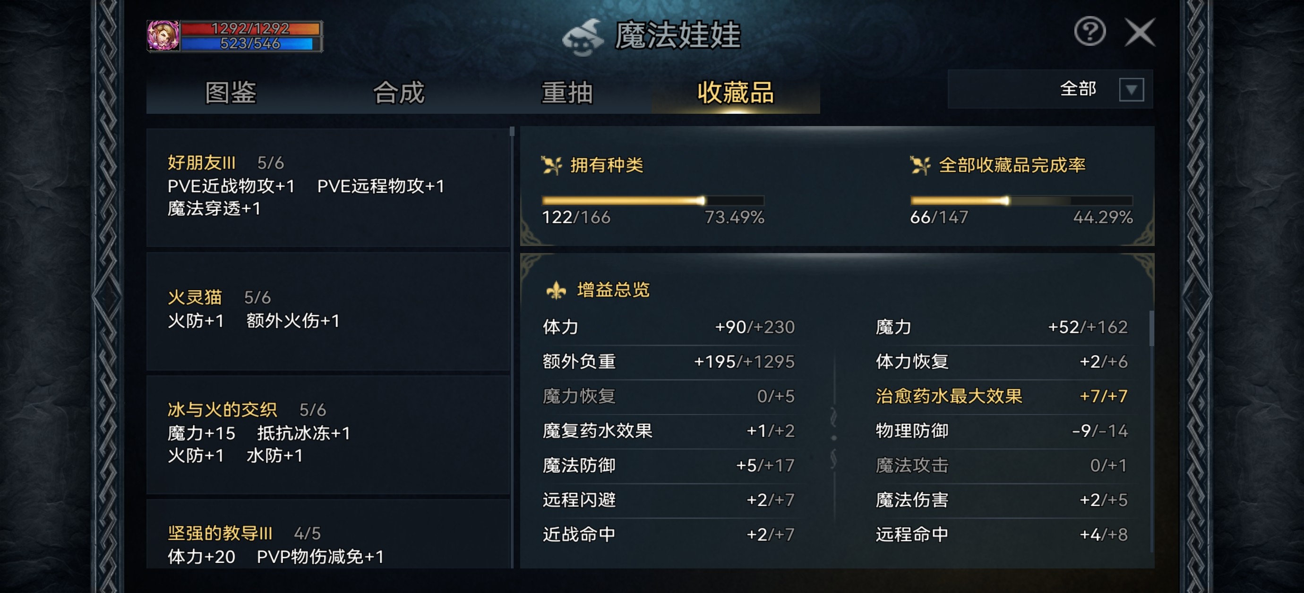This screenshot has width=1304, height=593.
Task: Close the Magic Doll window
Action: click(x=1140, y=33)
